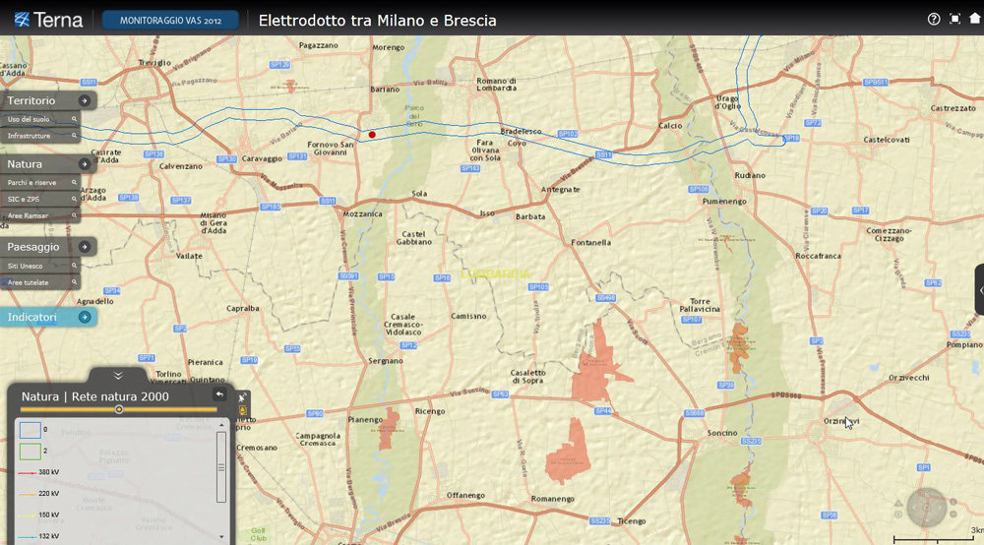Toggle the Uso del suolo layer
984x545 pixels.
click(39, 119)
